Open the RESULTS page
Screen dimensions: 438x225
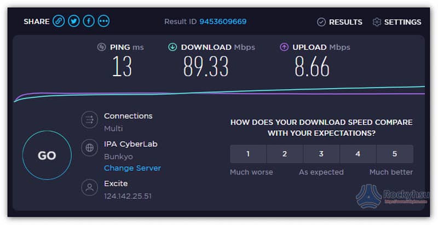tap(339, 22)
